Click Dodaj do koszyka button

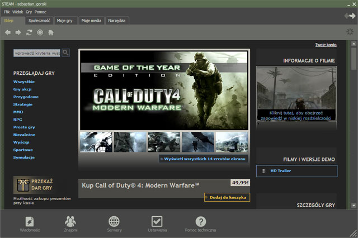point(227,197)
